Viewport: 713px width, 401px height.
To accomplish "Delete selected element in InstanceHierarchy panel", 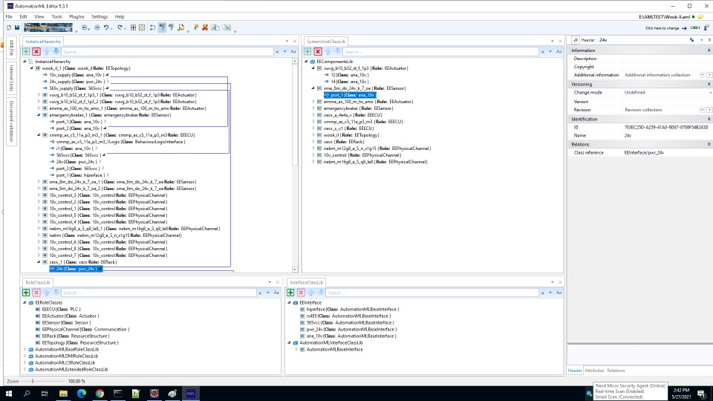I will click(36, 51).
